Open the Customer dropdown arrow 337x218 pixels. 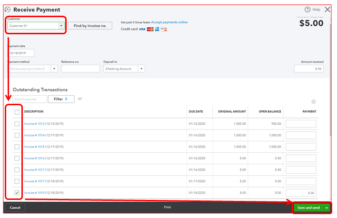point(61,26)
